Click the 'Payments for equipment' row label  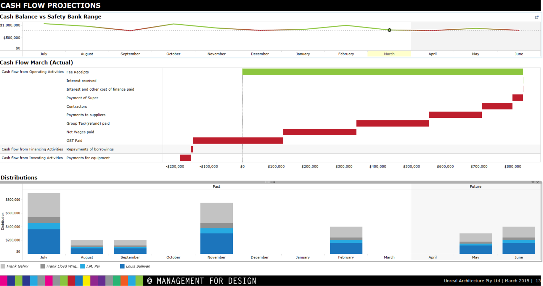pyautogui.click(x=88, y=158)
